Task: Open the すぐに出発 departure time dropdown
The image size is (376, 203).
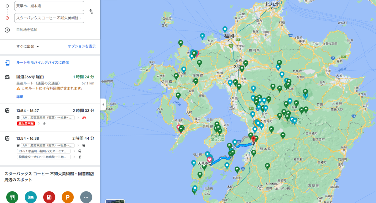Action: point(28,46)
